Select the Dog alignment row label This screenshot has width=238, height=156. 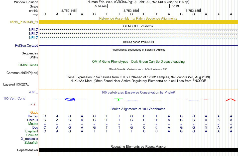35,128
